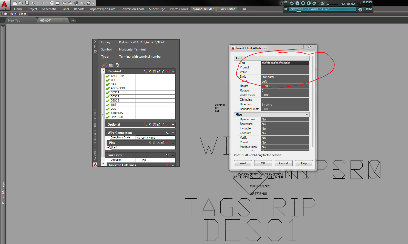The width and height of the screenshot is (408, 244).
Task: Toggle the Verify value No
Action: pyautogui.click(x=285, y=138)
